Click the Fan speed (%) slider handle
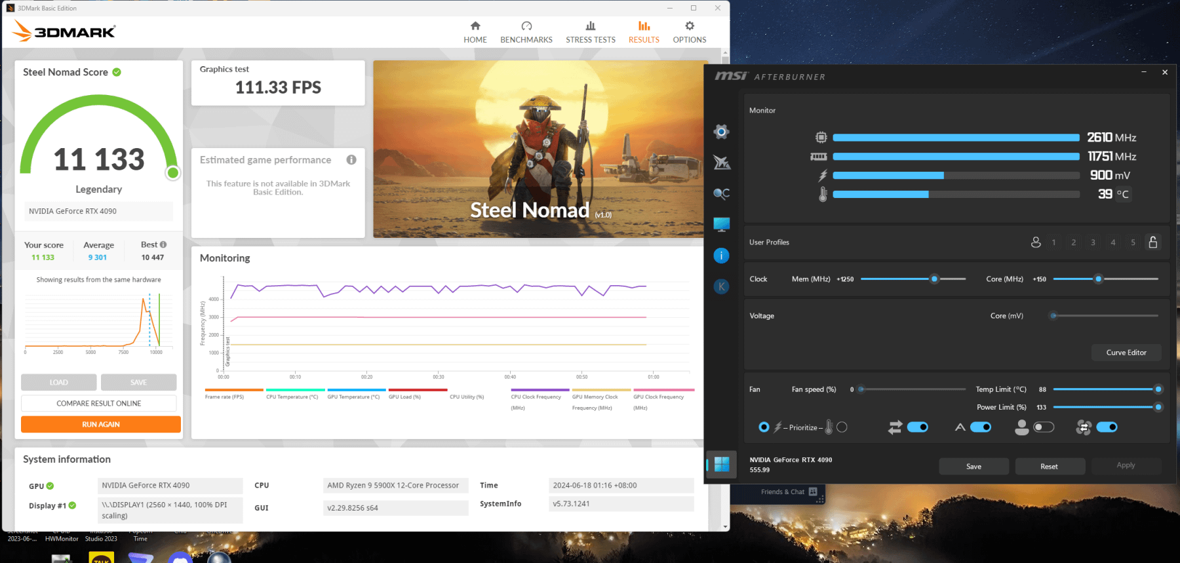 click(861, 389)
